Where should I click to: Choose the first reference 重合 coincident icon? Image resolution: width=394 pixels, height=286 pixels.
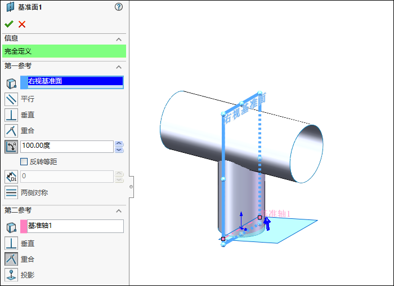[x=11, y=131]
